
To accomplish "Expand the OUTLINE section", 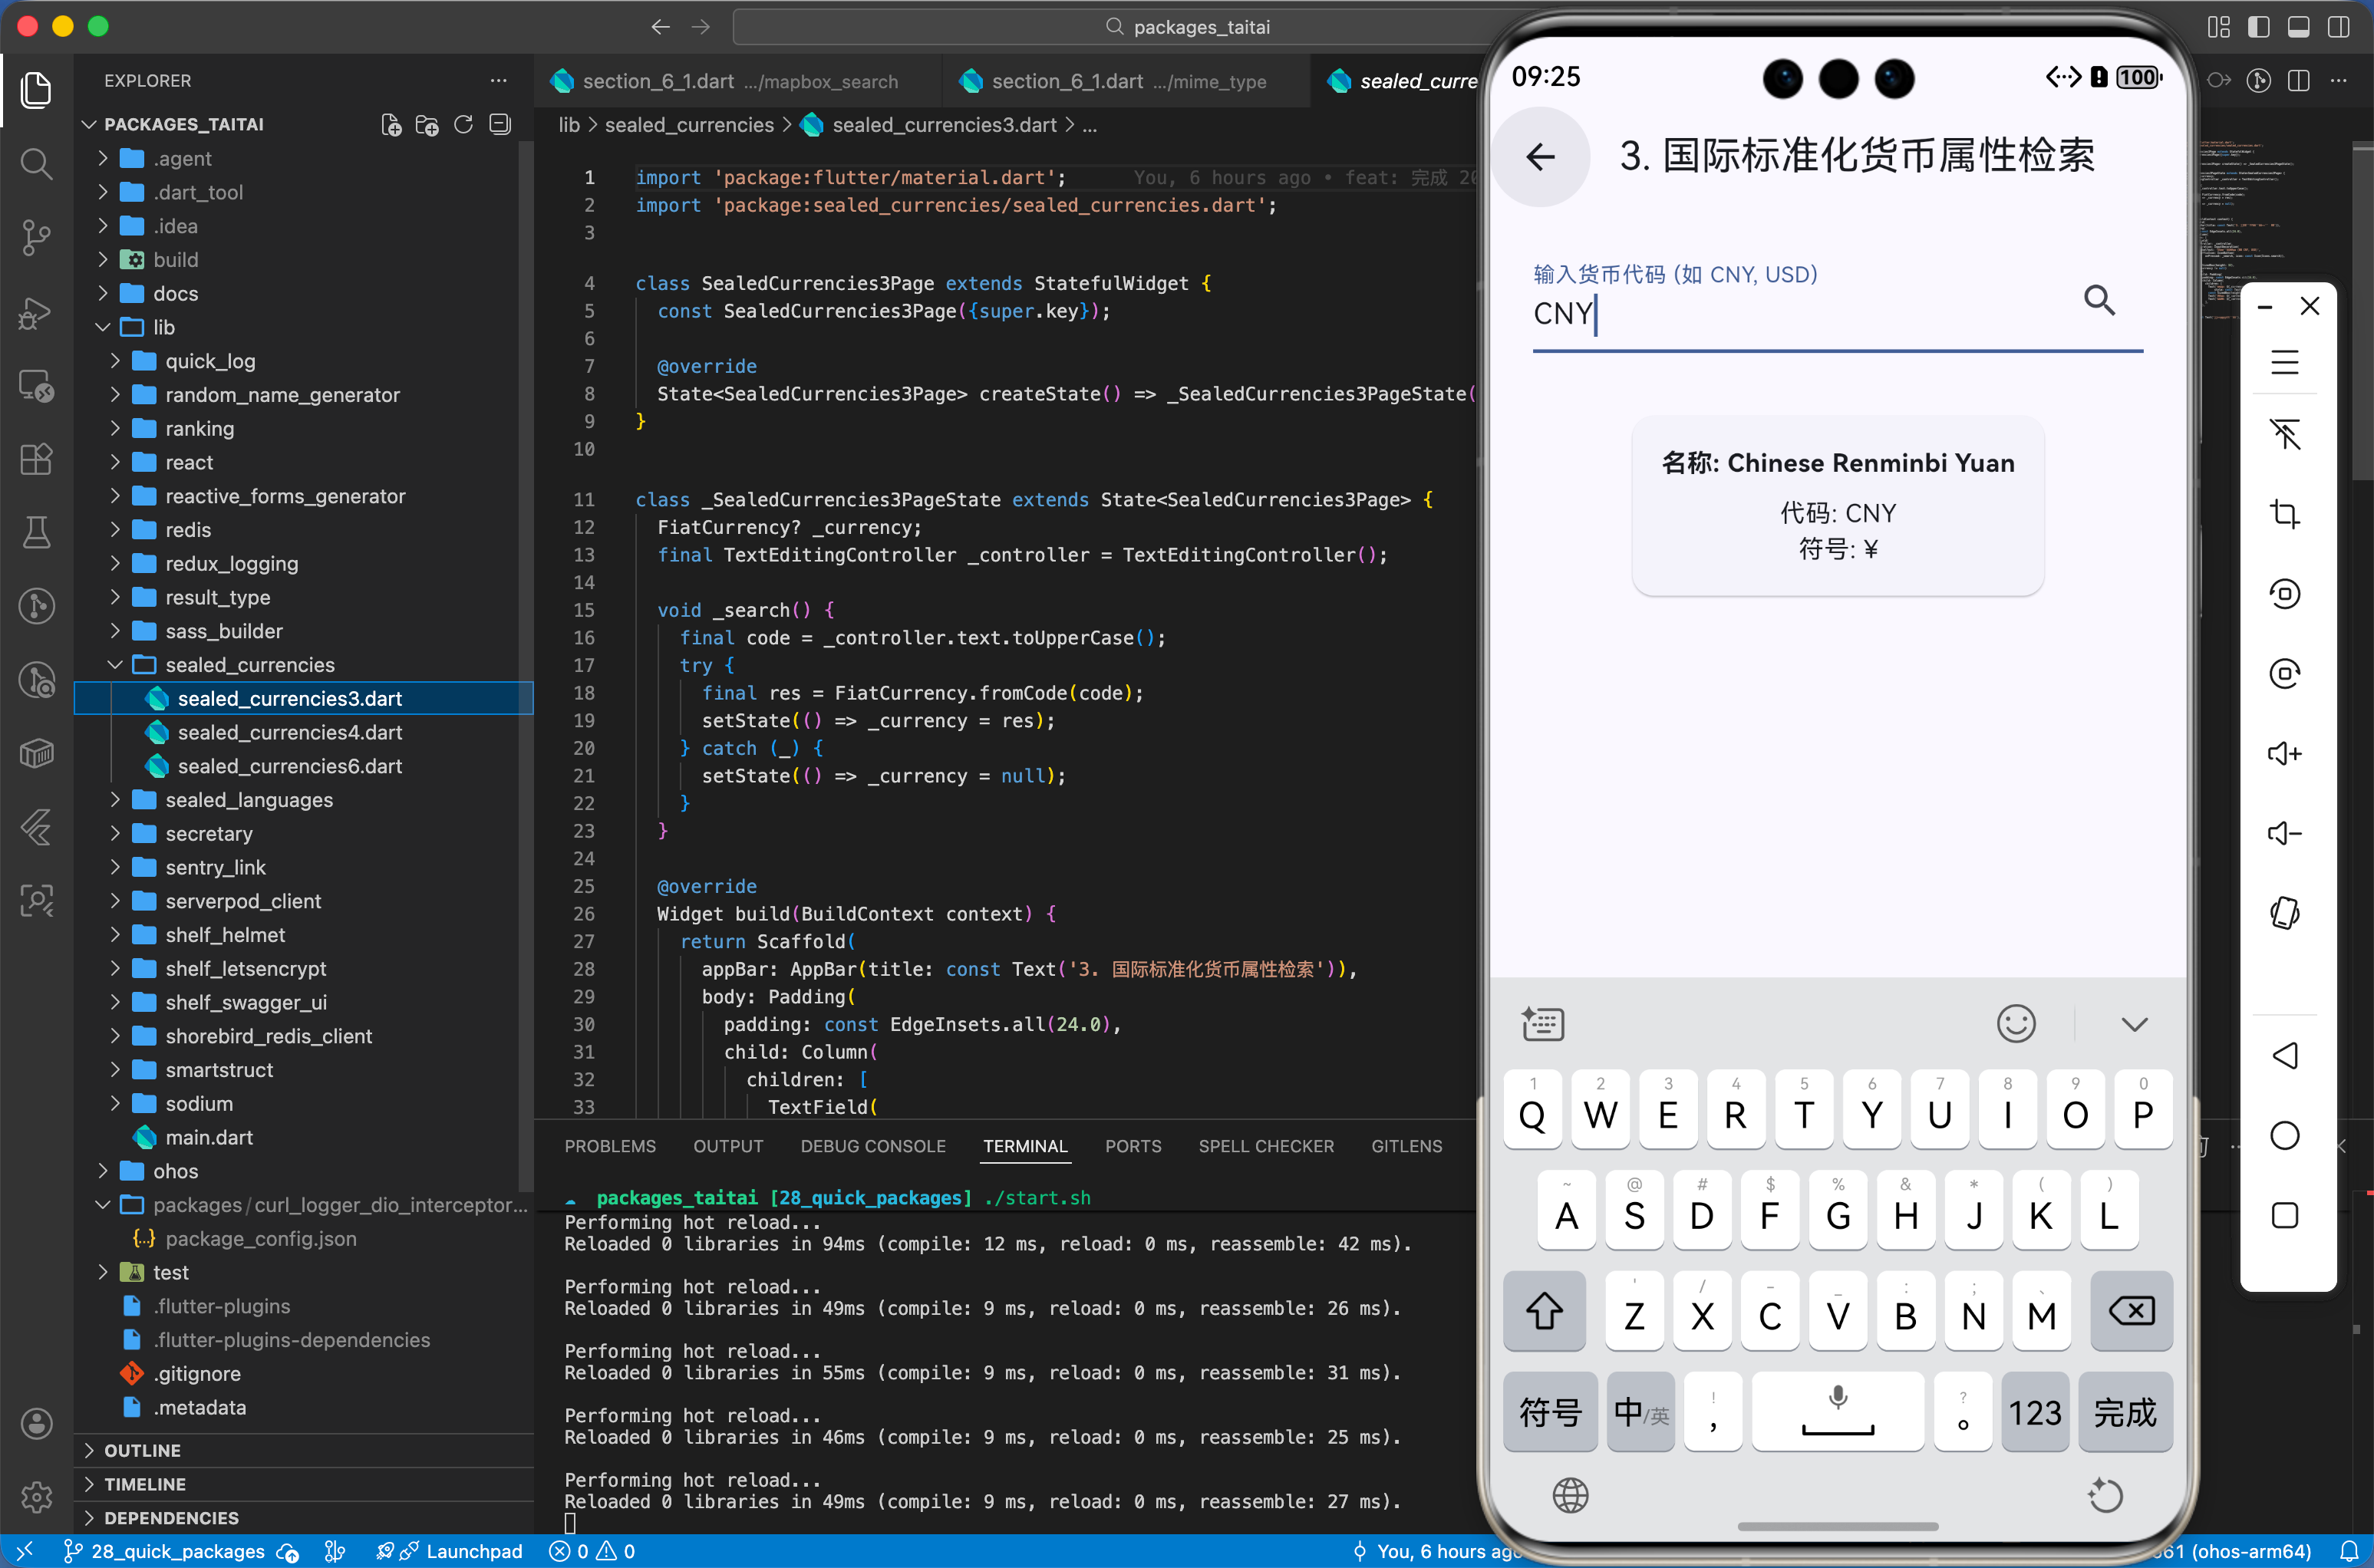I will click(x=142, y=1450).
